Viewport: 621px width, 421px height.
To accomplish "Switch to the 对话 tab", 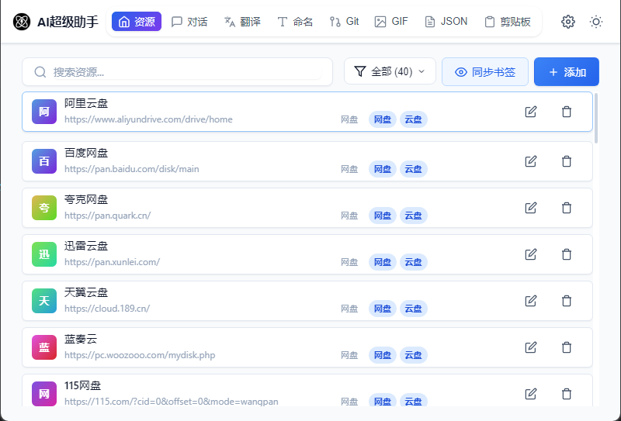I will pos(189,22).
